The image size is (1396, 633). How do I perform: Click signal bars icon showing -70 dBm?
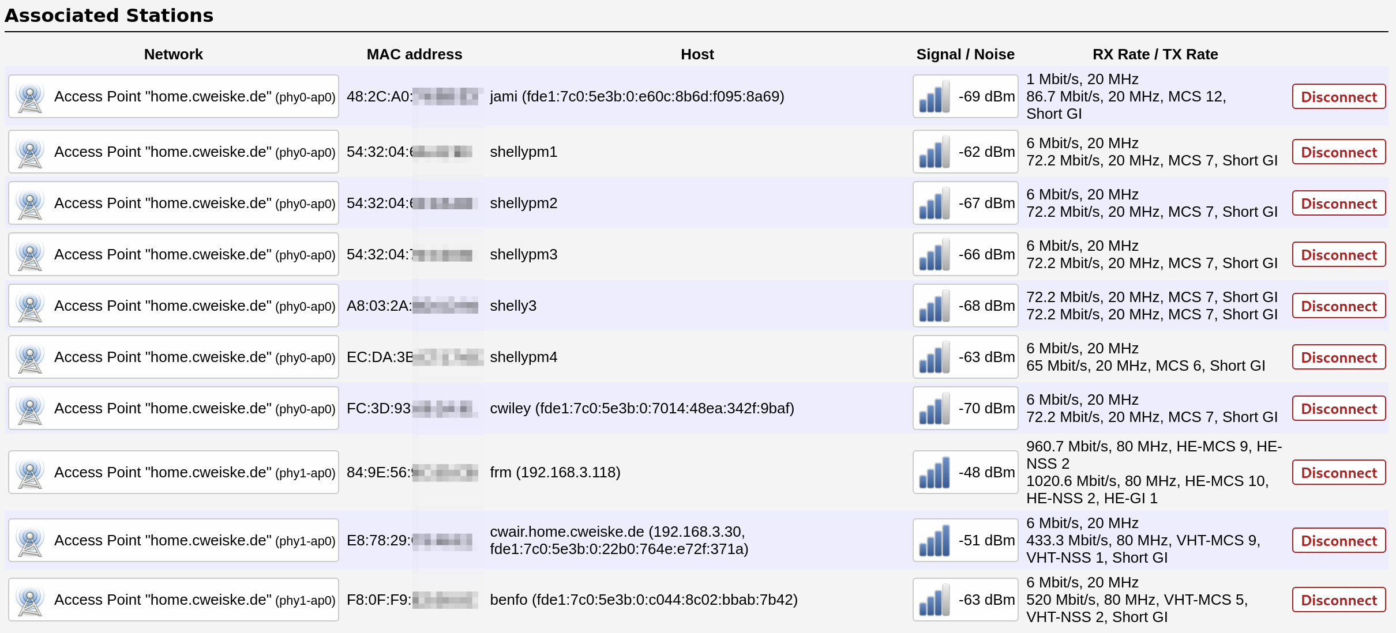(x=934, y=409)
